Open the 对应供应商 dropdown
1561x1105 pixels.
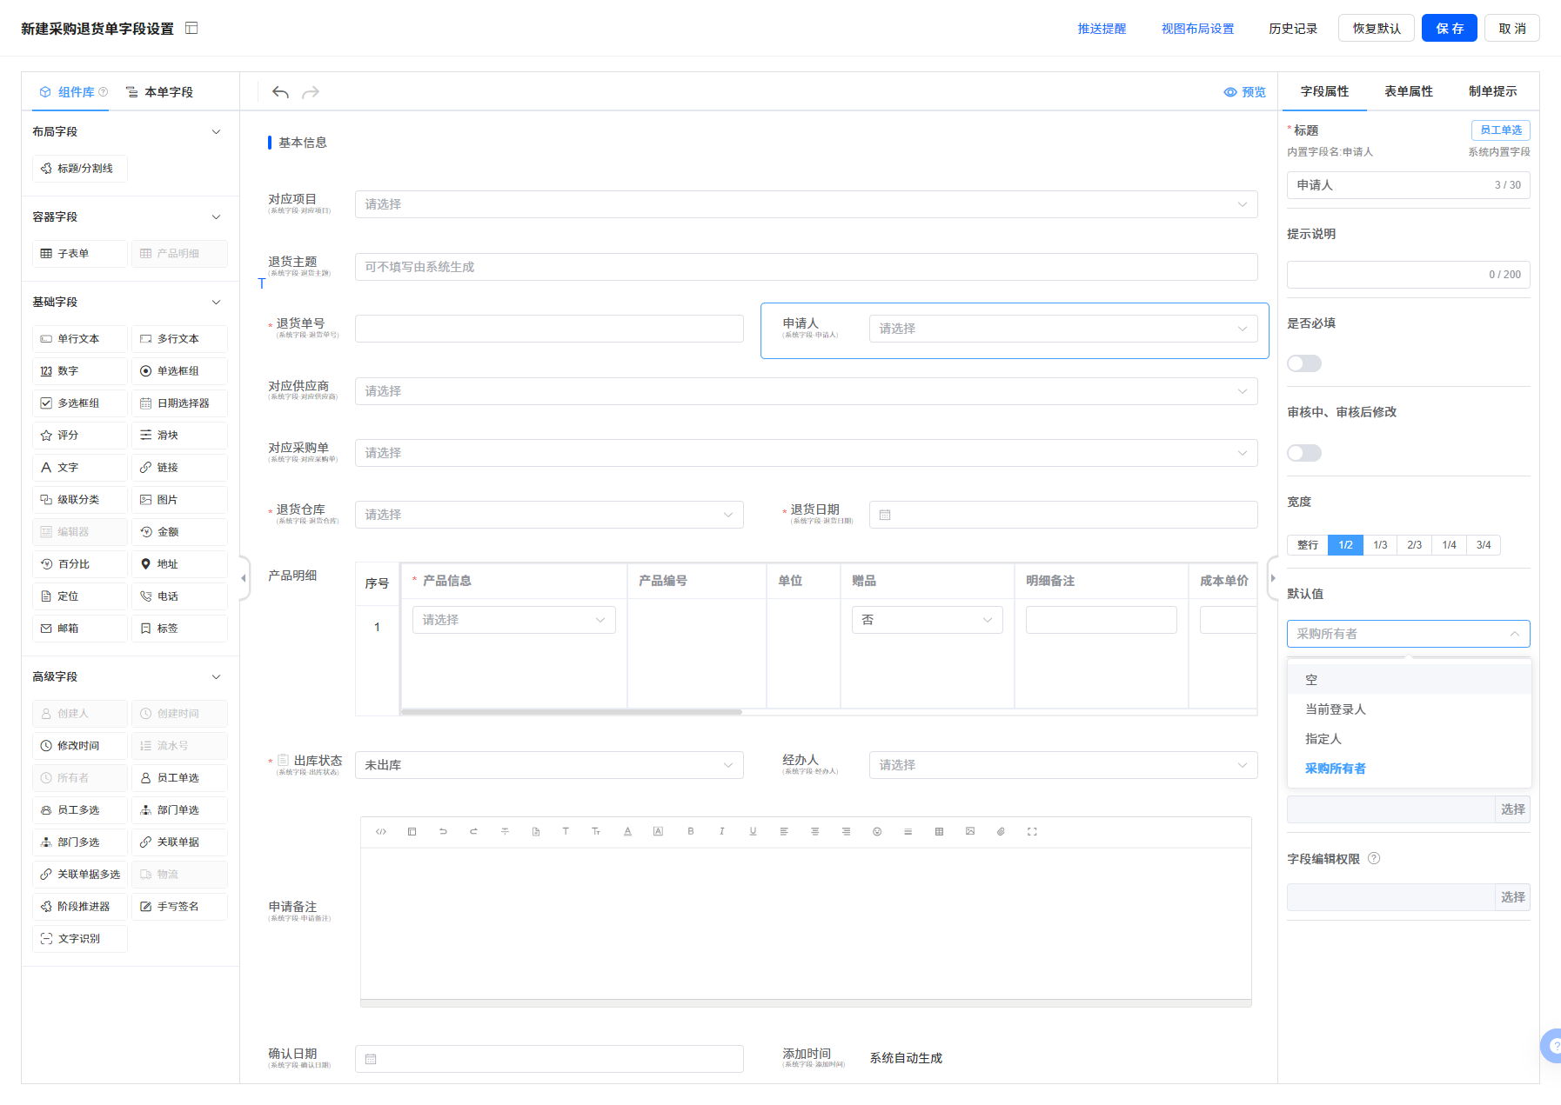pos(806,391)
